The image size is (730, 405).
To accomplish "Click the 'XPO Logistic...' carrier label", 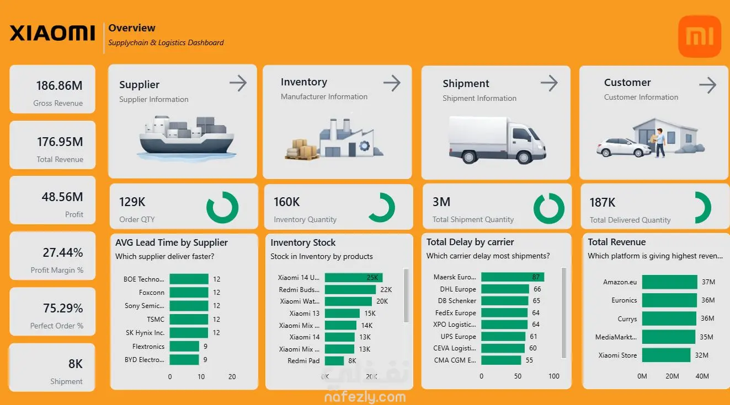I will click(455, 325).
